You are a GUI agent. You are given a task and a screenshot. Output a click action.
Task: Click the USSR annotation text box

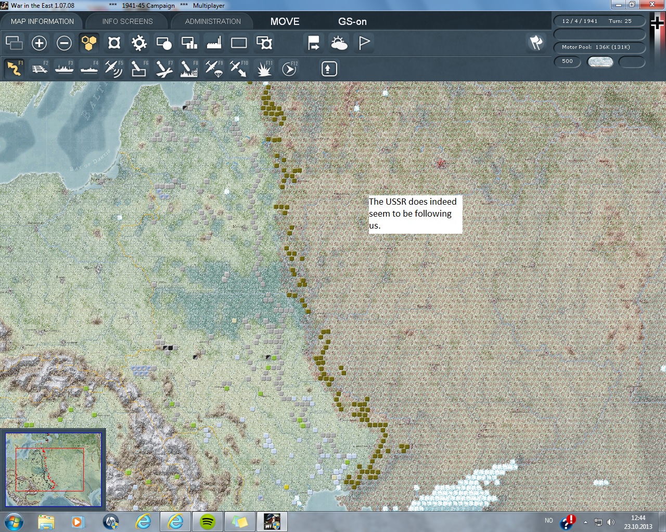click(x=415, y=214)
